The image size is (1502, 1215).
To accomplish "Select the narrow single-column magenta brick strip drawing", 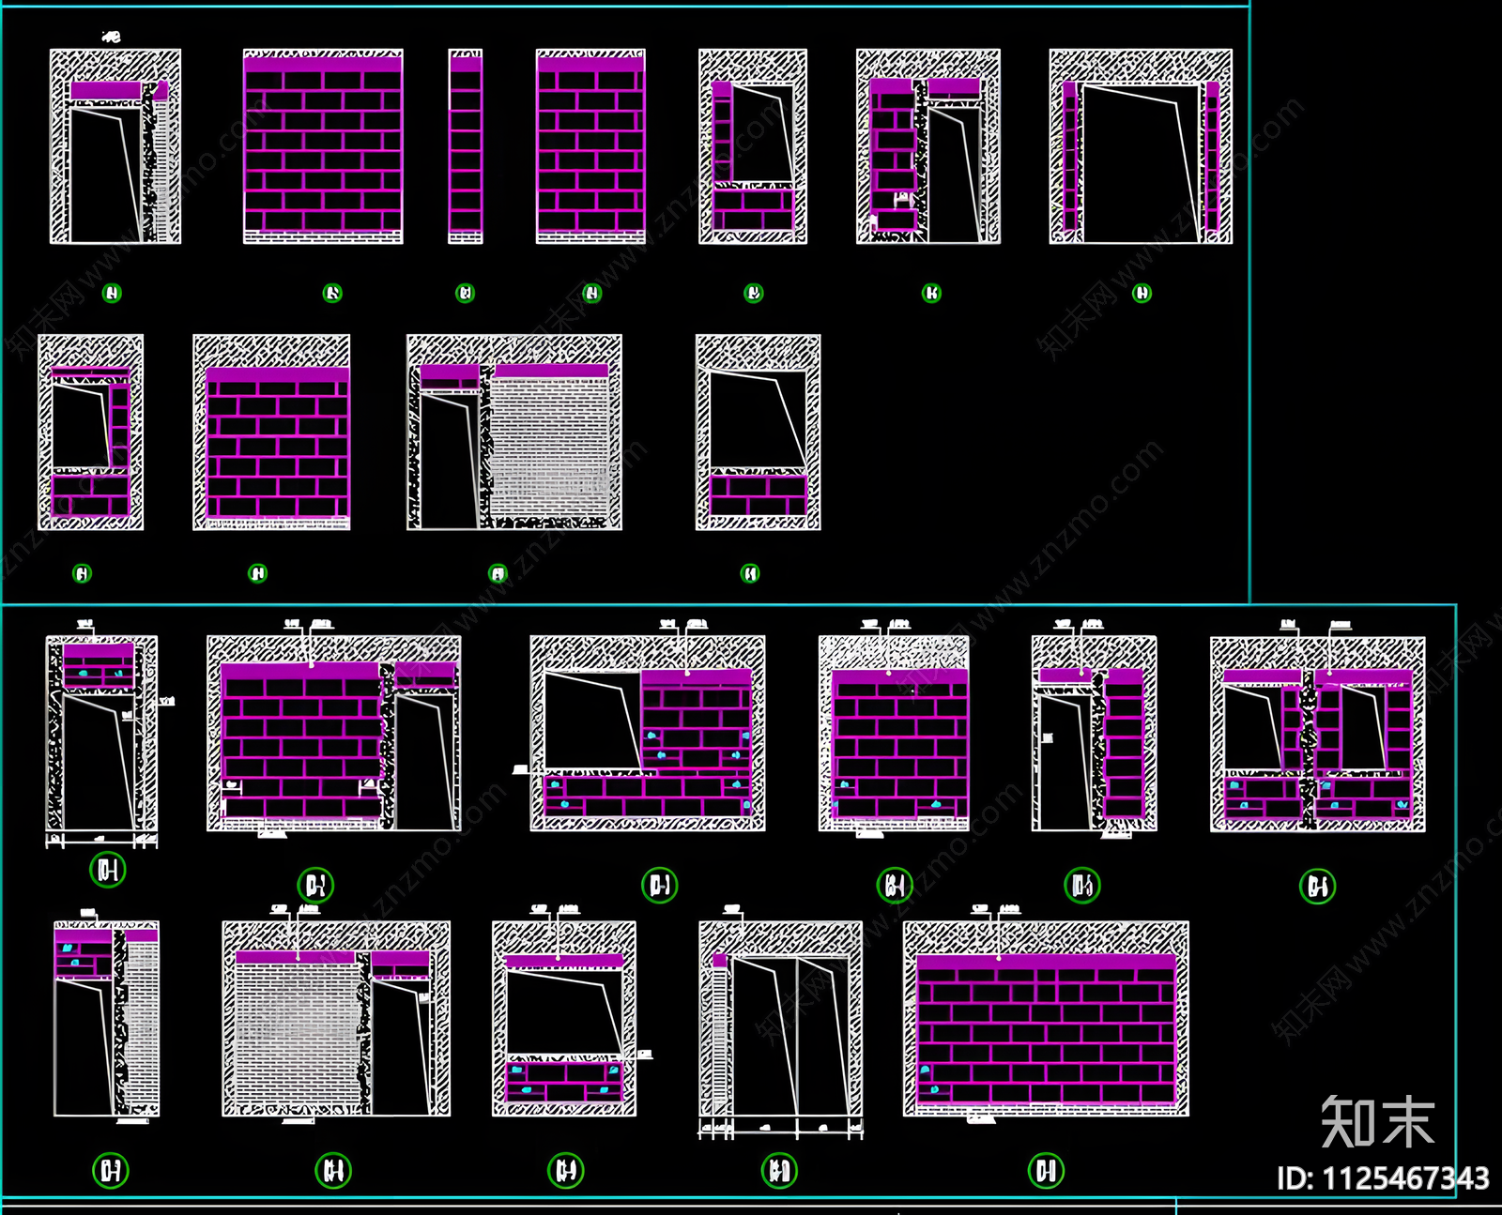I will 466,147.
